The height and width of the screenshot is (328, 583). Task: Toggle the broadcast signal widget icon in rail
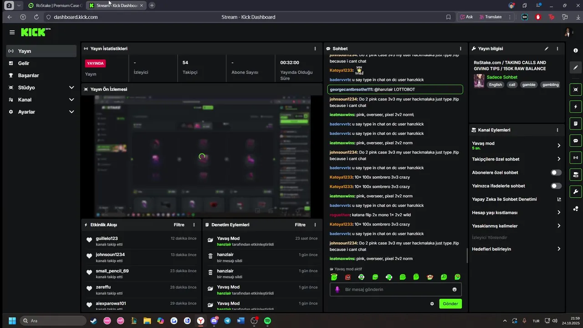pos(576,158)
